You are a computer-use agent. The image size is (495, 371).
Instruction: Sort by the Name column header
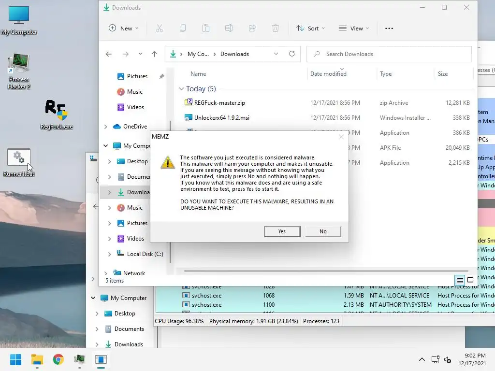point(198,74)
